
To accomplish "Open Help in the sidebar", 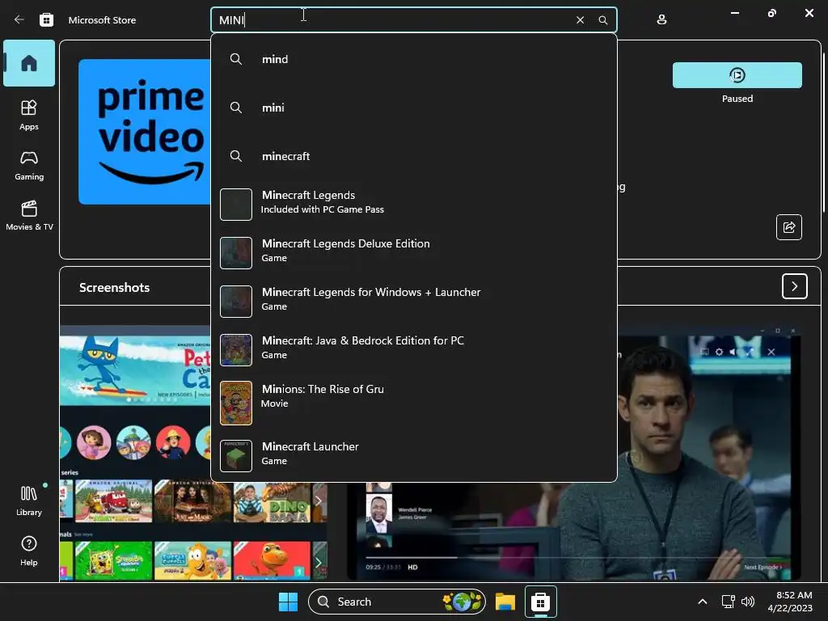I will pos(29,551).
